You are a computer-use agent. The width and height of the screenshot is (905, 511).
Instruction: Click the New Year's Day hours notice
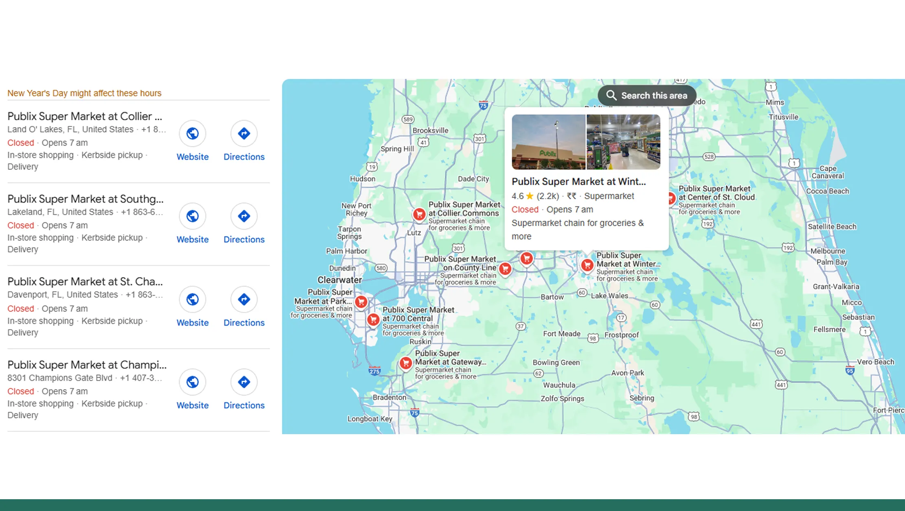84,93
